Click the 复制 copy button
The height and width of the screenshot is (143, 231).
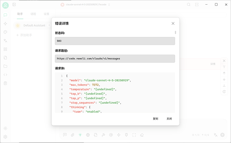point(155,119)
